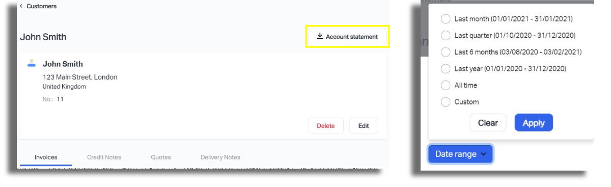Choose Last 6 months radio option
611x187 pixels.
click(446, 52)
